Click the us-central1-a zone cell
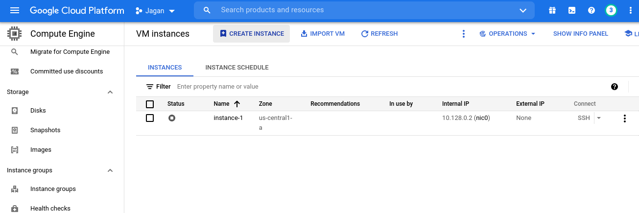Screen dimensions: 639x213 pyautogui.click(x=275, y=123)
